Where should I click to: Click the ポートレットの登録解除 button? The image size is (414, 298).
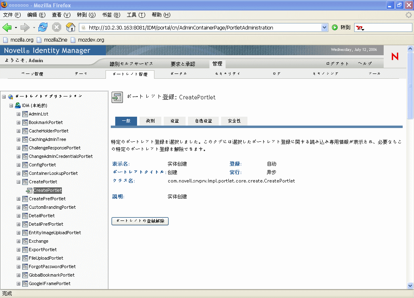(x=140, y=221)
